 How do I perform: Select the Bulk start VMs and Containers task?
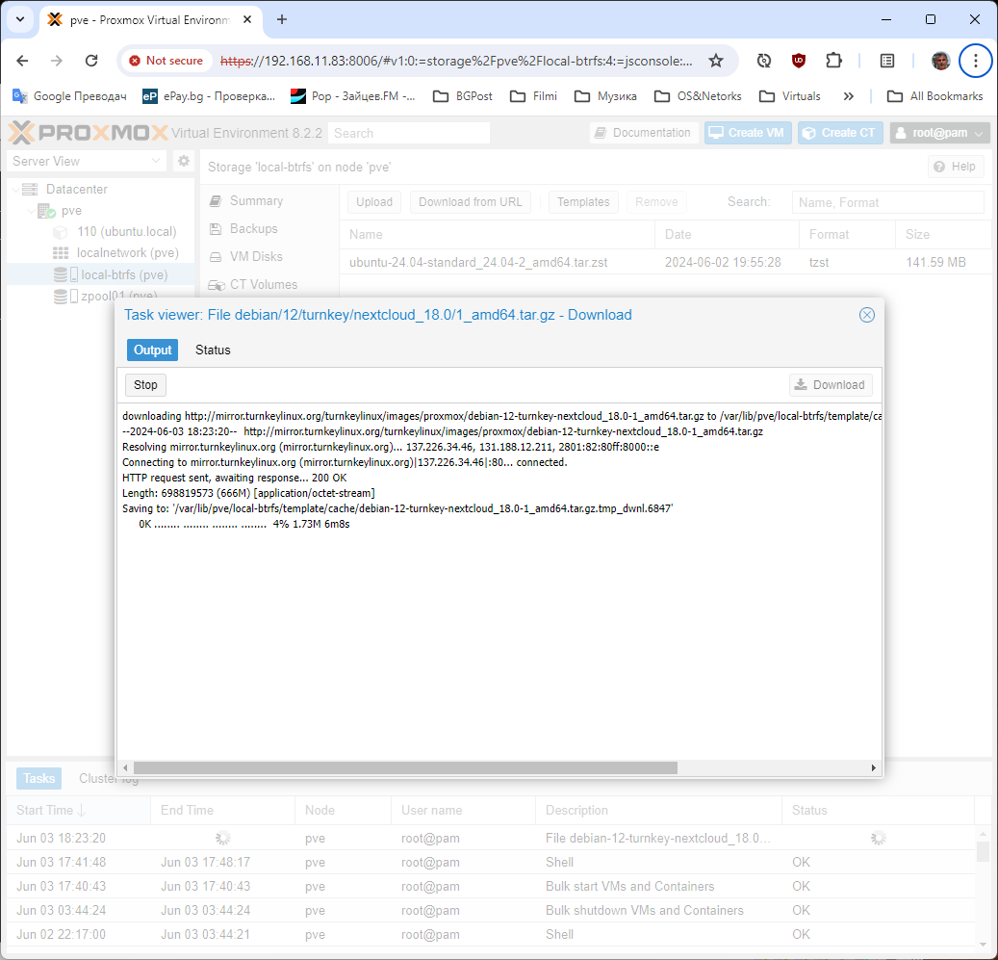(492, 886)
